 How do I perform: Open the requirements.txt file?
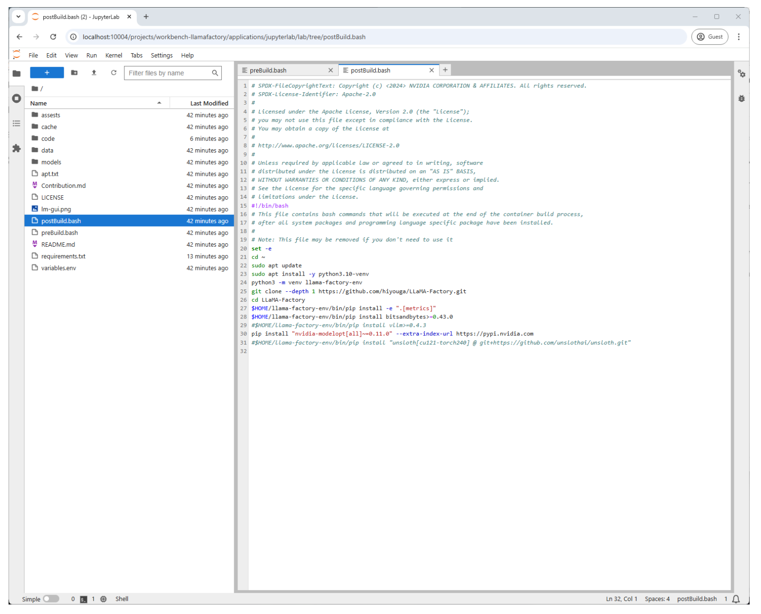(63, 256)
